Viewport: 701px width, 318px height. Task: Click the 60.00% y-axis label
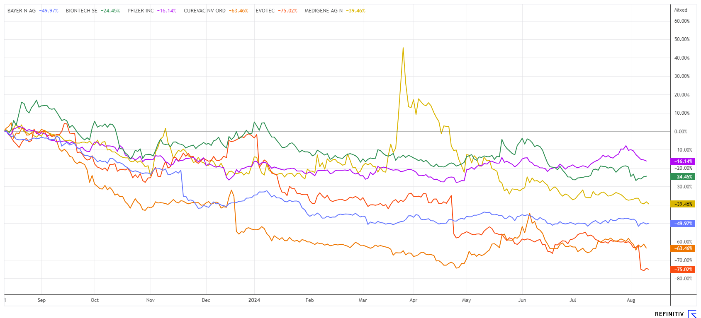pyautogui.click(x=682, y=21)
